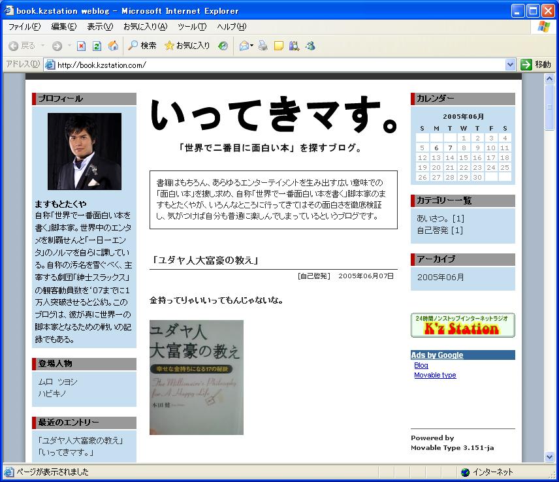Click the Print toolbar icon
Image resolution: width=559 pixels, height=482 pixels.
point(263,46)
